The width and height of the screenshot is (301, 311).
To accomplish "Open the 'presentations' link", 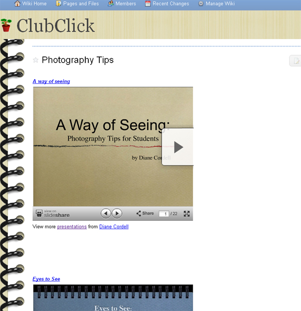I will 72,227.
